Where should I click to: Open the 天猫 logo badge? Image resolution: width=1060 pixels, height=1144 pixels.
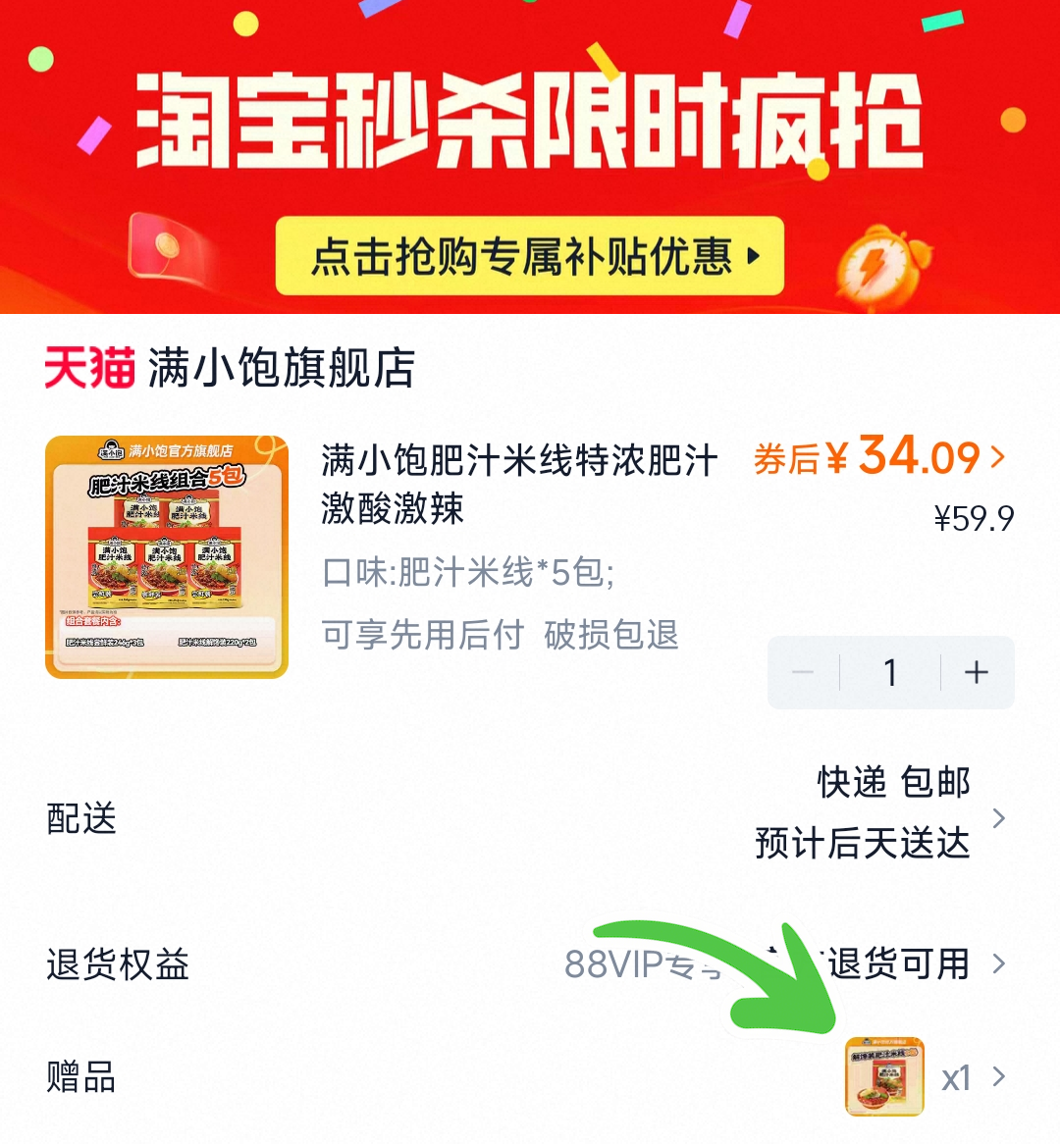(89, 367)
